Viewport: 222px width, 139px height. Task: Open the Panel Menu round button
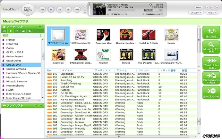click(28, 9)
